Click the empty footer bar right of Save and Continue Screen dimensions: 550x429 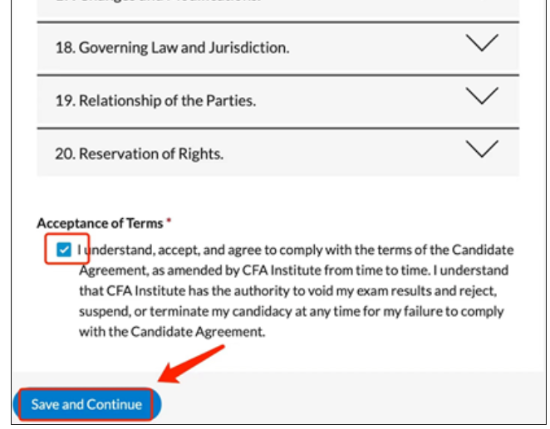349,404
